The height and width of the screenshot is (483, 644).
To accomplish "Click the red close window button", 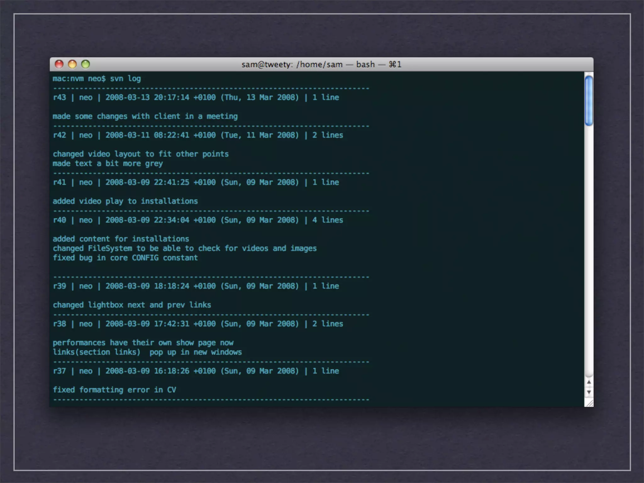I will point(59,64).
